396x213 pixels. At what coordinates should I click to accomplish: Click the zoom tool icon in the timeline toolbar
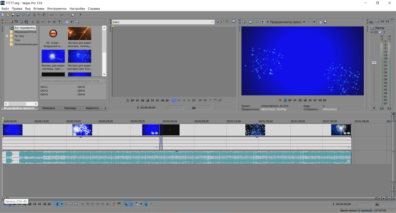(76, 204)
